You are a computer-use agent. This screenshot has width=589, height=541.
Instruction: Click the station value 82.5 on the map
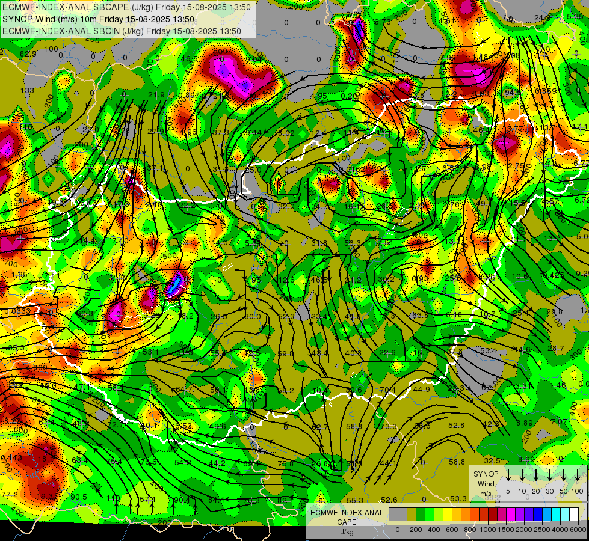coord(28,54)
